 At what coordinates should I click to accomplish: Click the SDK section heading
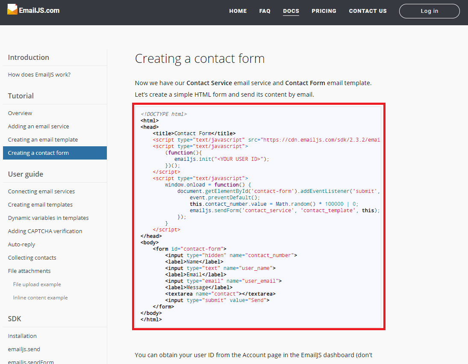[x=15, y=319]
